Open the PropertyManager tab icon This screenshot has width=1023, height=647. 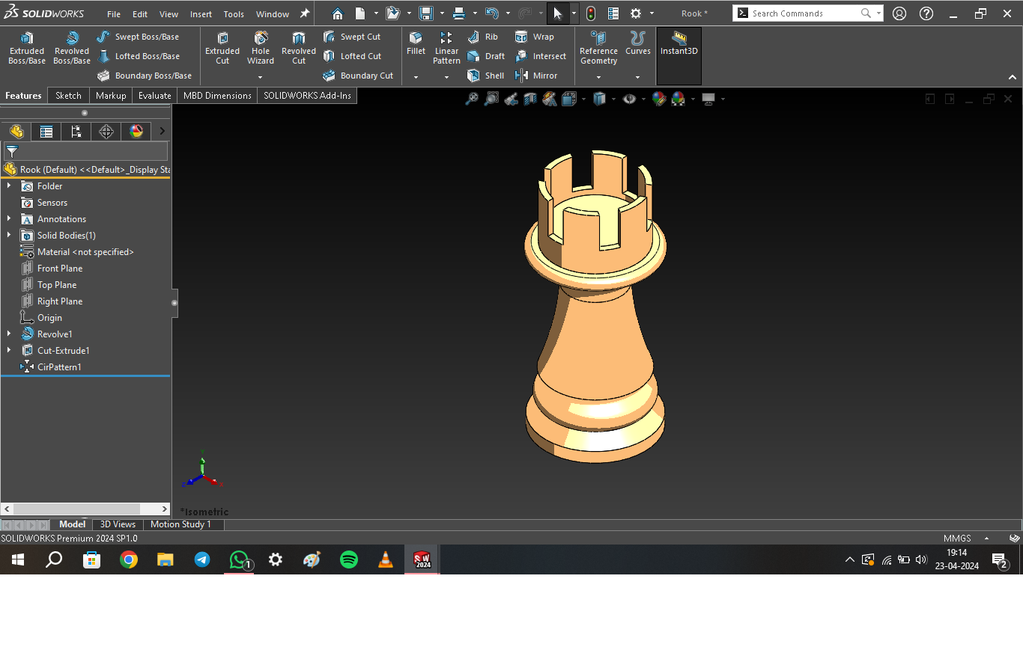46,132
